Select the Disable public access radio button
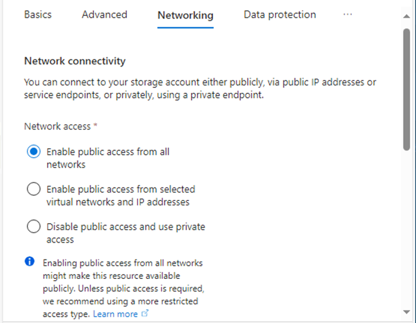This screenshot has width=416, height=323. tap(34, 227)
